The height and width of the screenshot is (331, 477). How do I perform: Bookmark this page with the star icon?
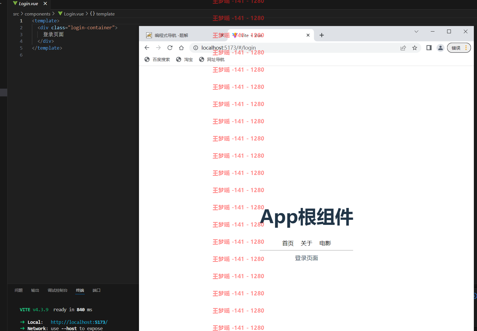[415, 48]
